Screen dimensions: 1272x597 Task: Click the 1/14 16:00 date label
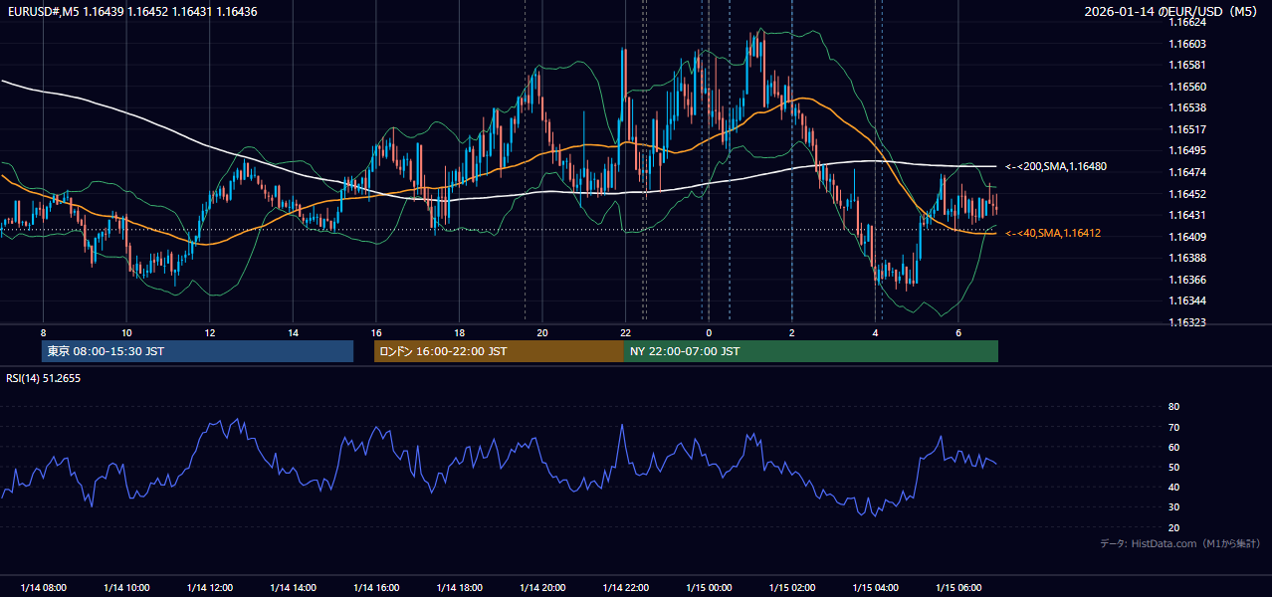[376, 588]
